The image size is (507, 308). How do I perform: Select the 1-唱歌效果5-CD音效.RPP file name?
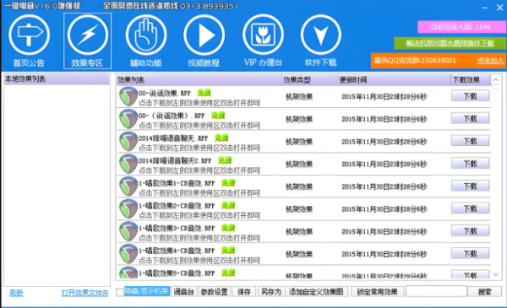coord(177,273)
